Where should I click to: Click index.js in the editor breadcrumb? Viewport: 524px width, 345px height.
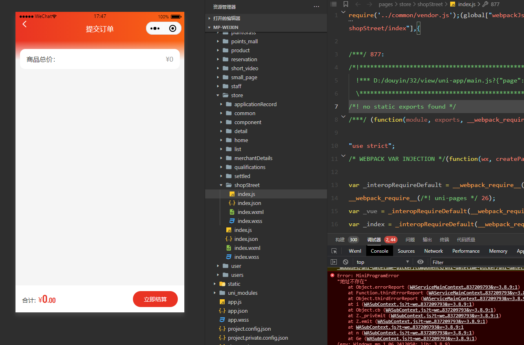point(463,4)
